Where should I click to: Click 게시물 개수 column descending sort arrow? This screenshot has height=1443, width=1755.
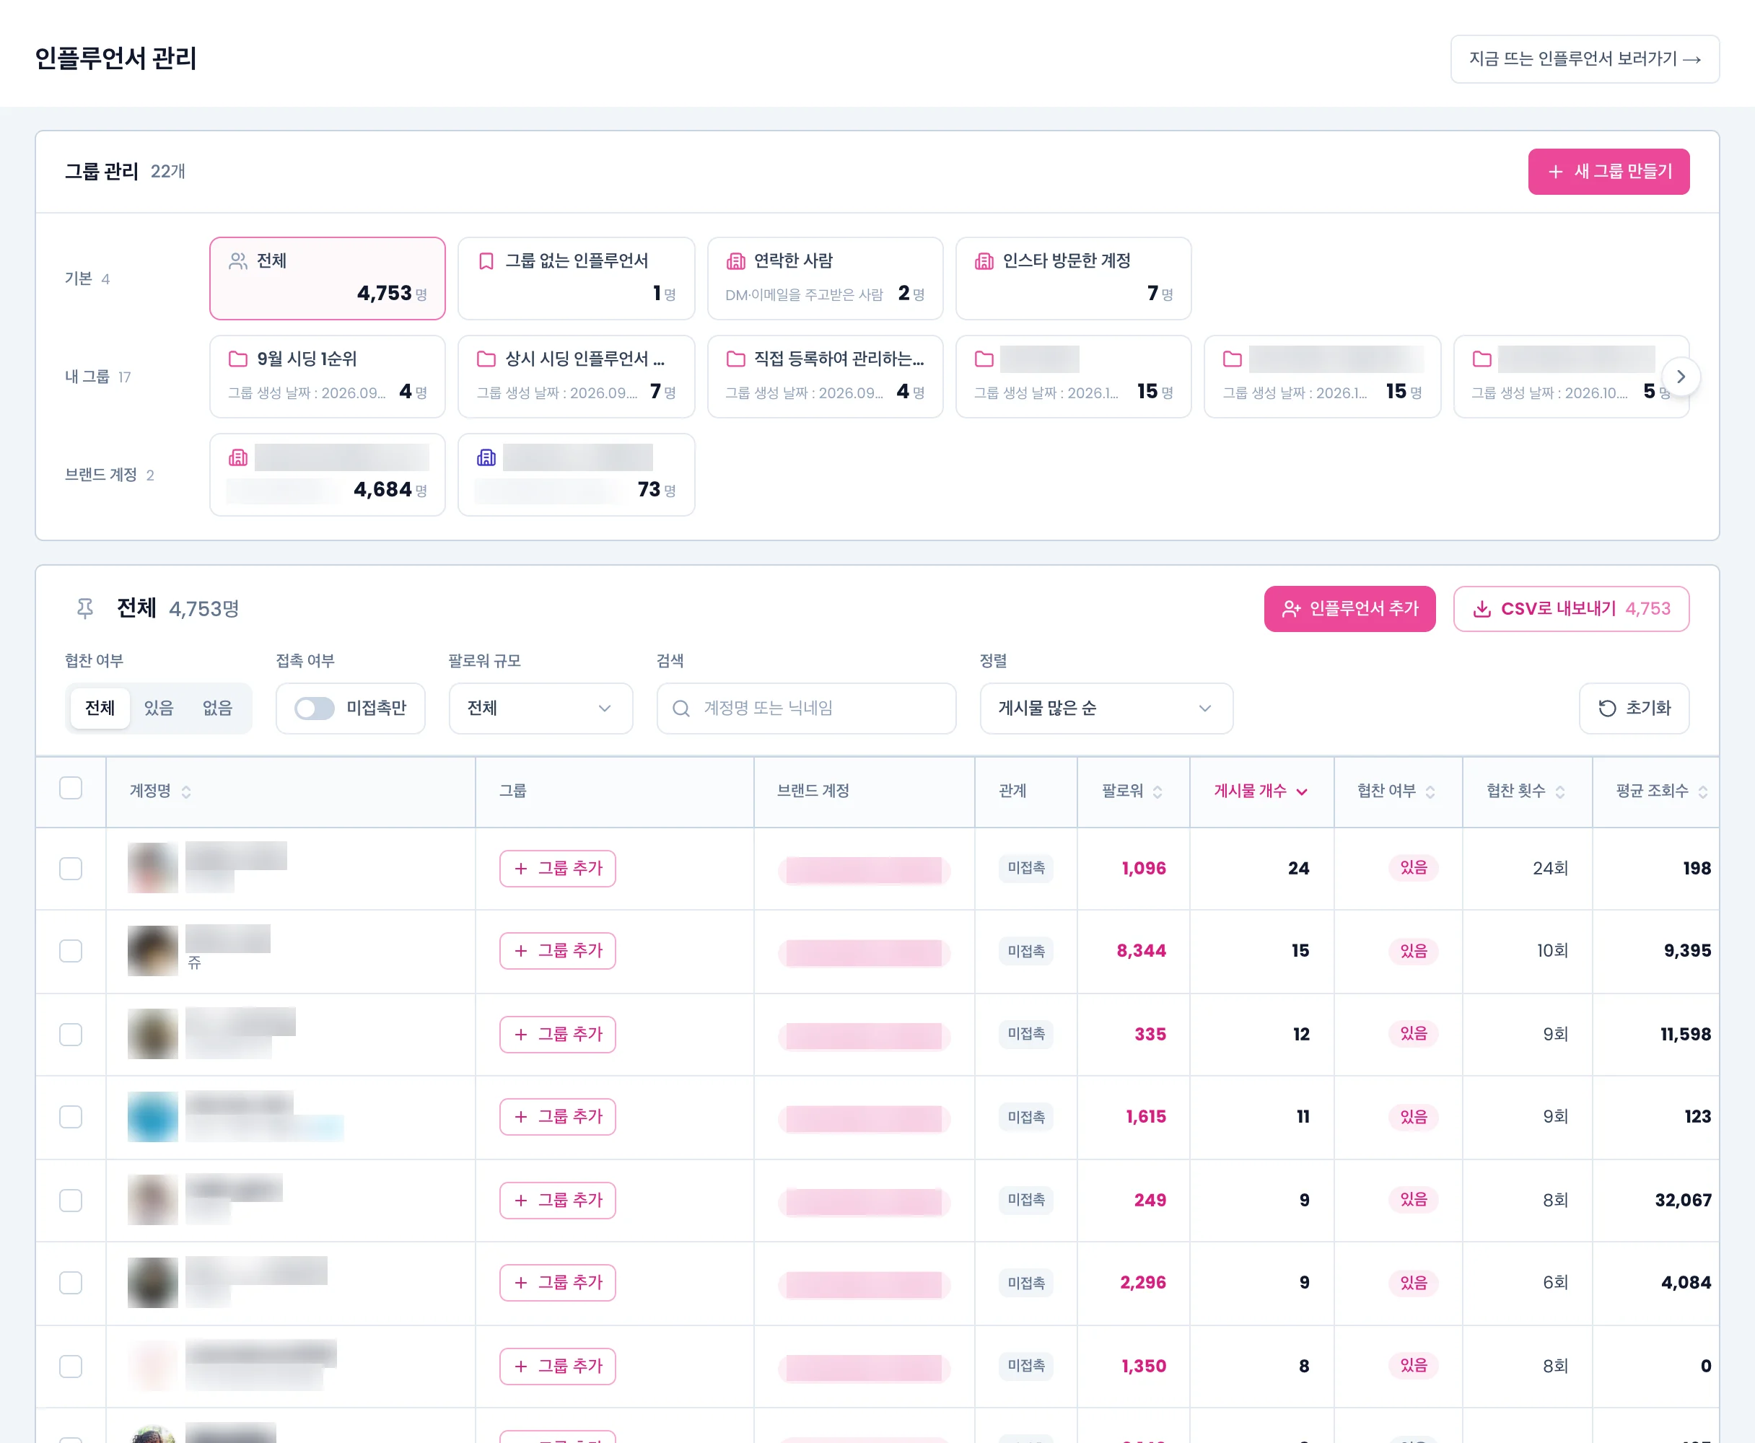click(x=1302, y=792)
